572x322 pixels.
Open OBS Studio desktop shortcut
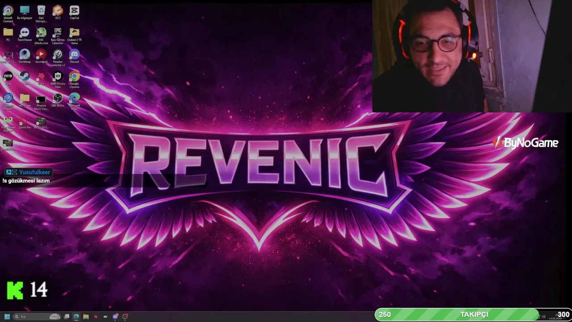(58, 100)
